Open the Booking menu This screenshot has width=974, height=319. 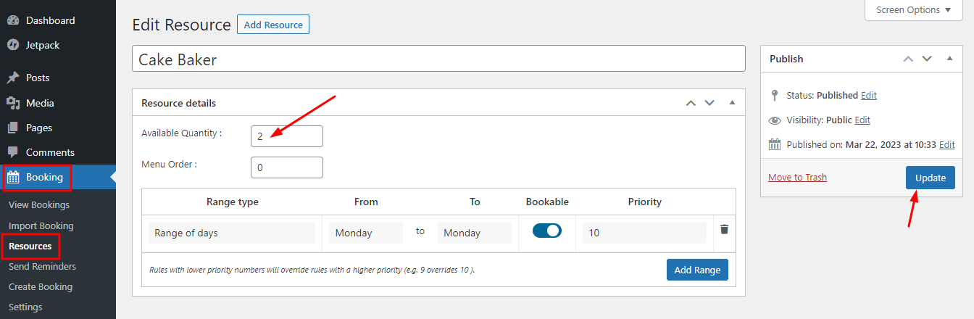coord(58,177)
